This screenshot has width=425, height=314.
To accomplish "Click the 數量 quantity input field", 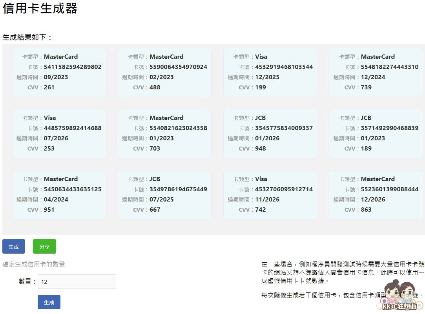I will click(x=77, y=281).
